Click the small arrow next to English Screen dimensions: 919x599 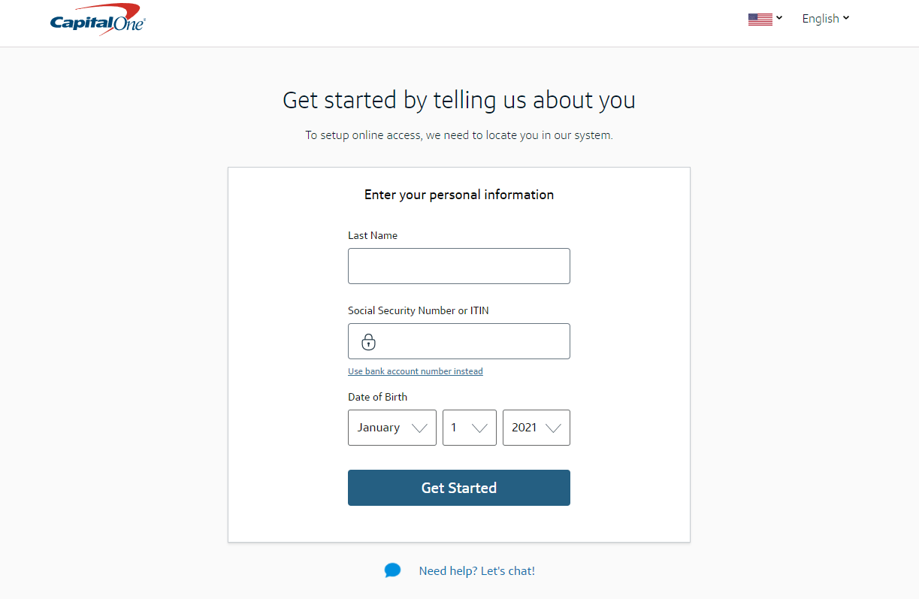pyautogui.click(x=846, y=17)
